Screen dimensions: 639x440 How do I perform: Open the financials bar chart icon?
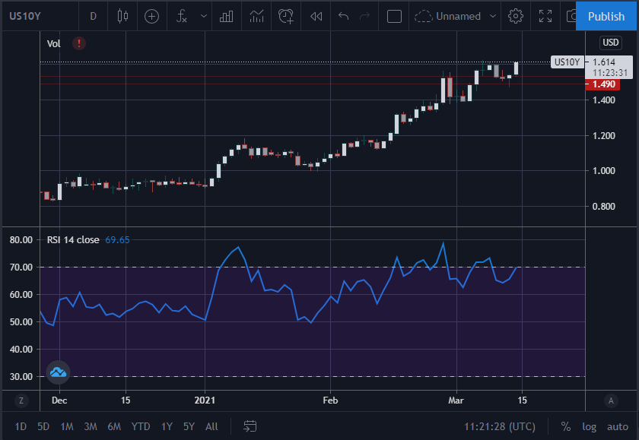point(227,16)
